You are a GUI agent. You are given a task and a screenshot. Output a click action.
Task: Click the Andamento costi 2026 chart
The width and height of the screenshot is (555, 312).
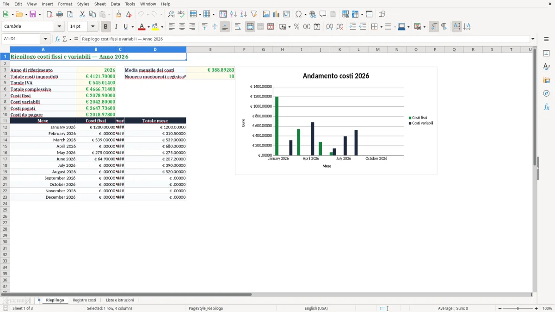tap(336, 121)
